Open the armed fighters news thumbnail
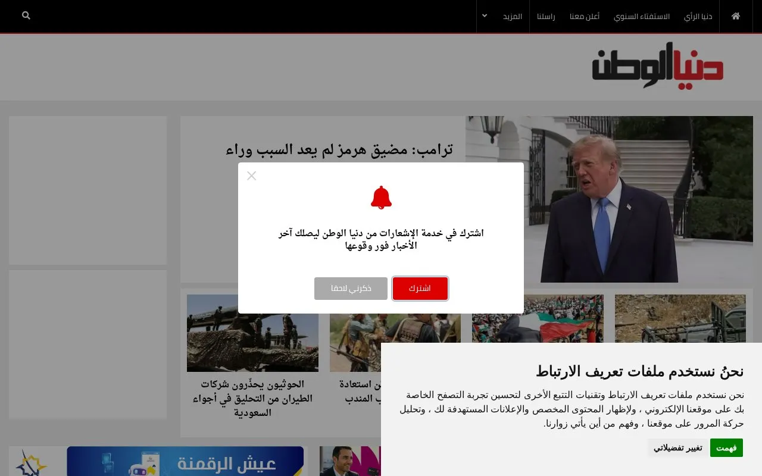Viewport: 762px width, 476px height. pos(395,334)
